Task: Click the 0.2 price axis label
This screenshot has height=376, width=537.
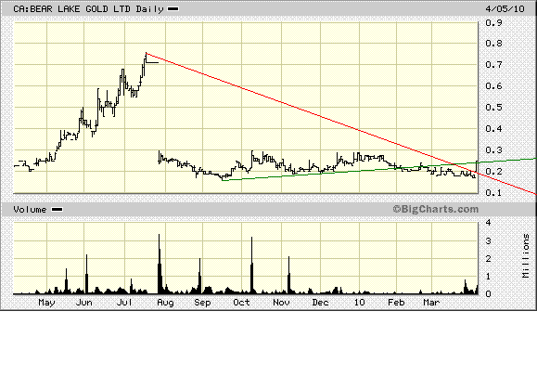Action: coord(493,172)
